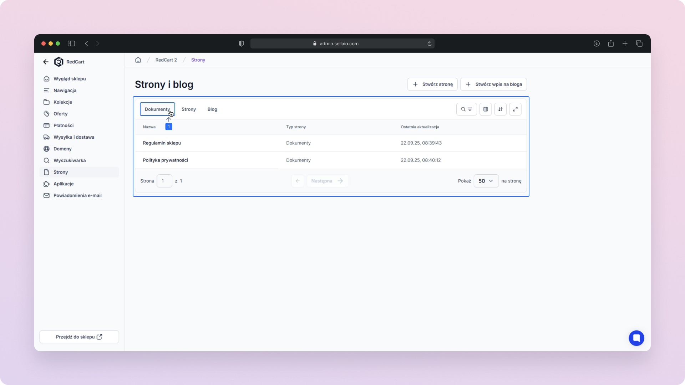Open Przejdź do sklepu link

click(79, 337)
